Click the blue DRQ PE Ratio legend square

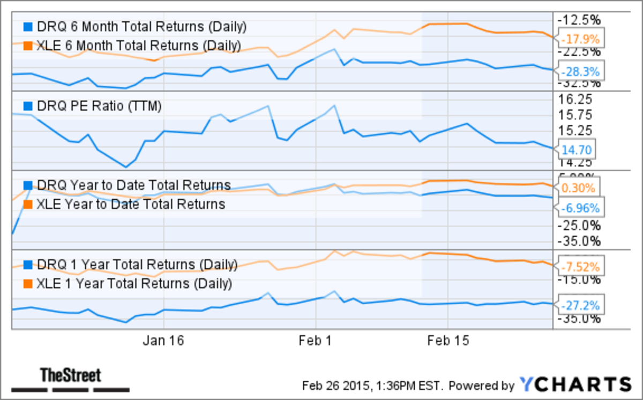(28, 106)
